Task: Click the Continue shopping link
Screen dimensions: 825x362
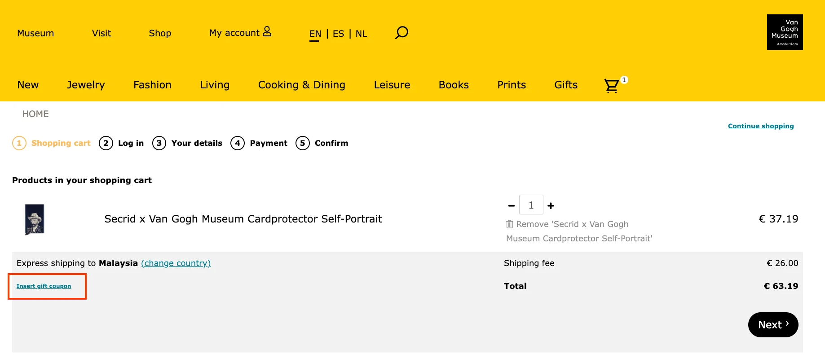Action: tap(761, 126)
